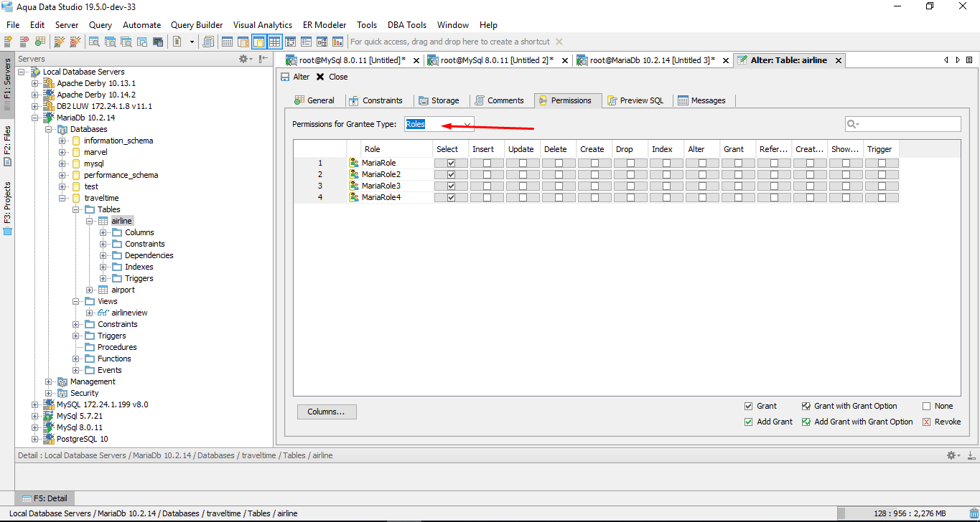980x522 pixels.
Task: Click the Apache Derby 10.13.1 server icon
Action: coord(49,83)
